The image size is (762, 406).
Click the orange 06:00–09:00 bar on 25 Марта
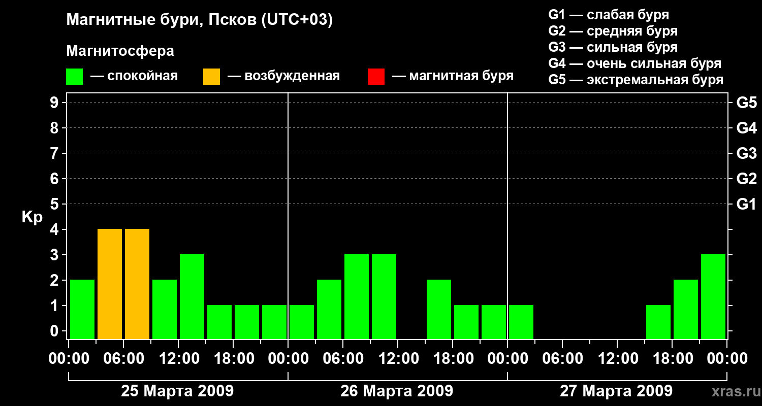[137, 284]
